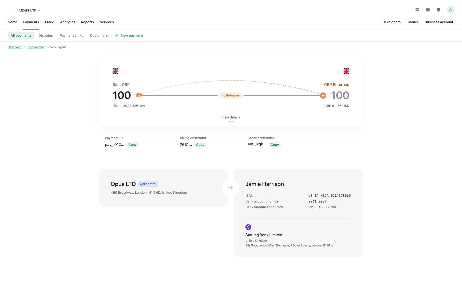Open the Developers section
The width and height of the screenshot is (462, 298).
(x=391, y=22)
